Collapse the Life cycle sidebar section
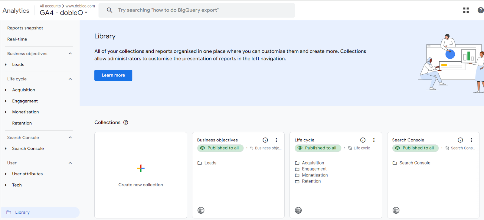This screenshot has width=484, height=220. click(70, 79)
